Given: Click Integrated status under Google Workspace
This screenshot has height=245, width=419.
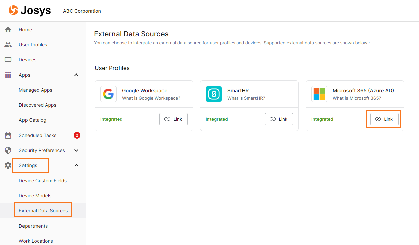Looking at the screenshot, I should [x=111, y=119].
